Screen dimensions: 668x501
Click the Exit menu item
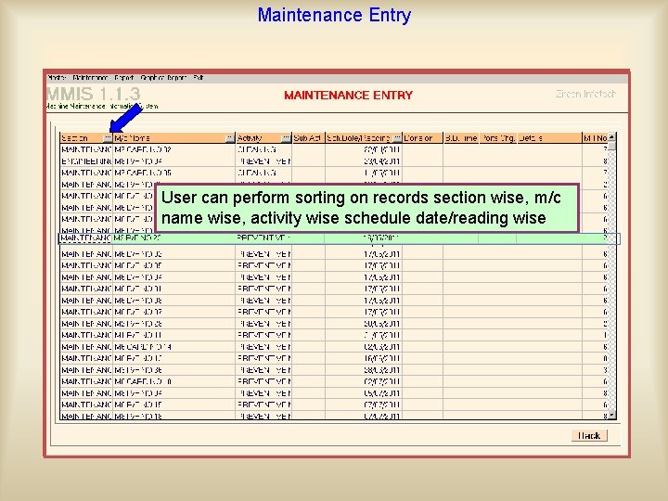(199, 78)
